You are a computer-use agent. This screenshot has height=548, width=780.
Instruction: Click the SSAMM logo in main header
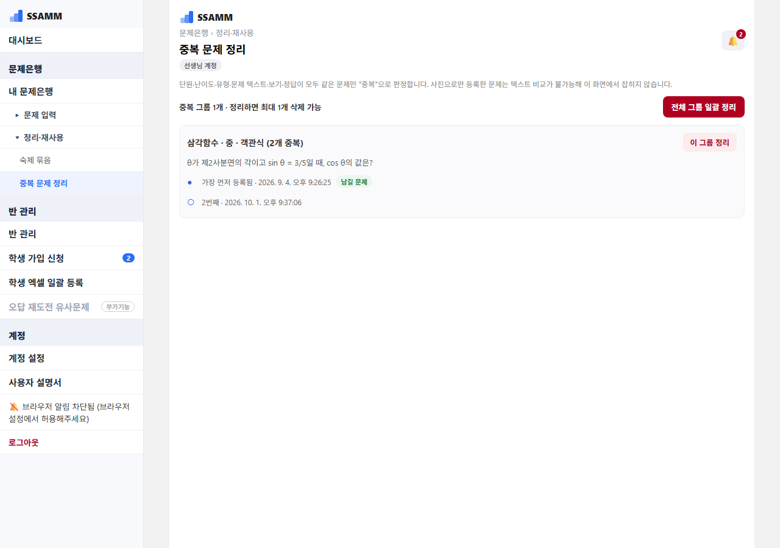tap(206, 17)
